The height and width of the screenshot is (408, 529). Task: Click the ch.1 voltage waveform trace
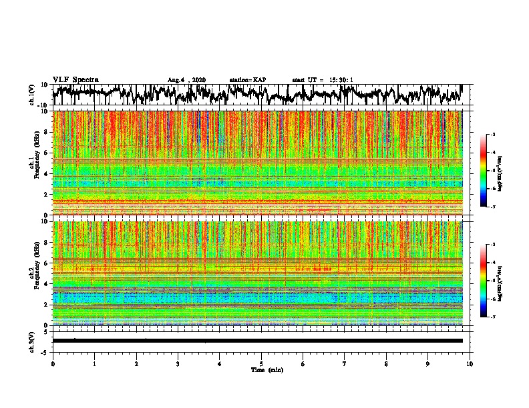[x=258, y=95]
